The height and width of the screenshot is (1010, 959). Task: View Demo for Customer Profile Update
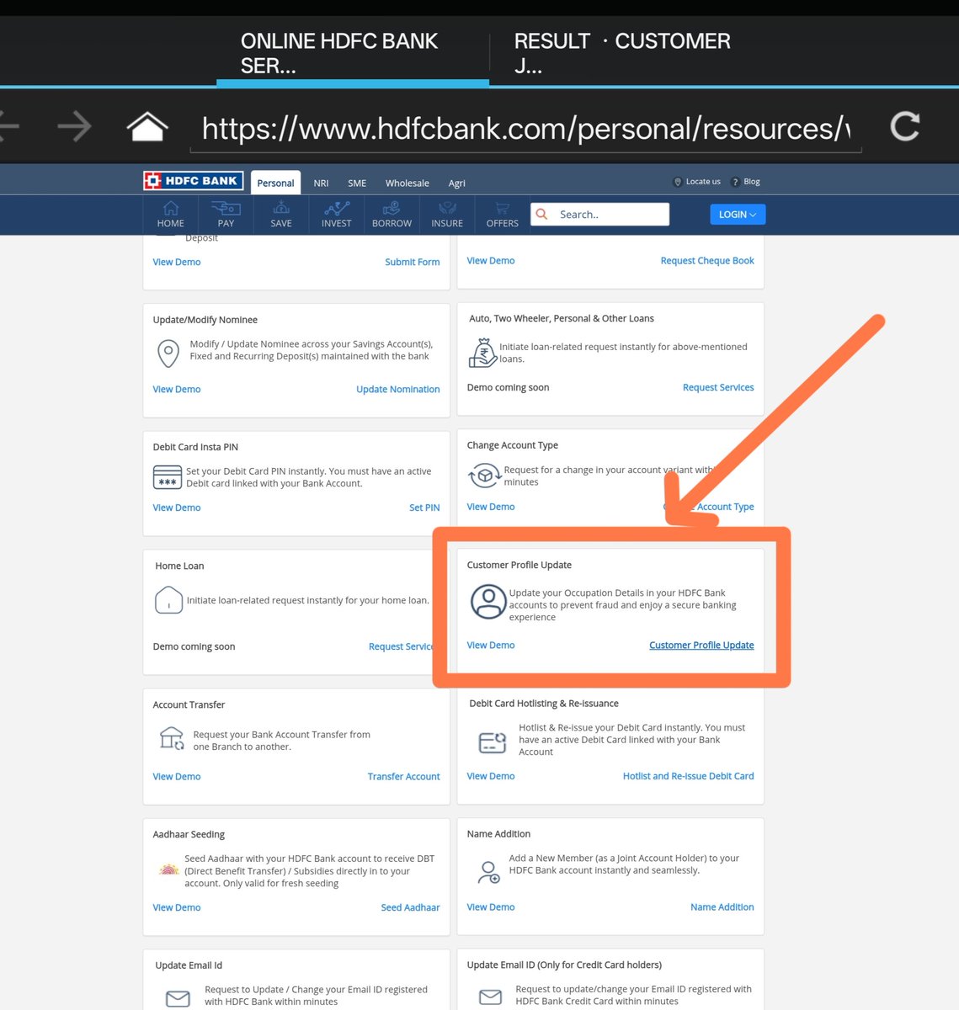[x=491, y=646]
